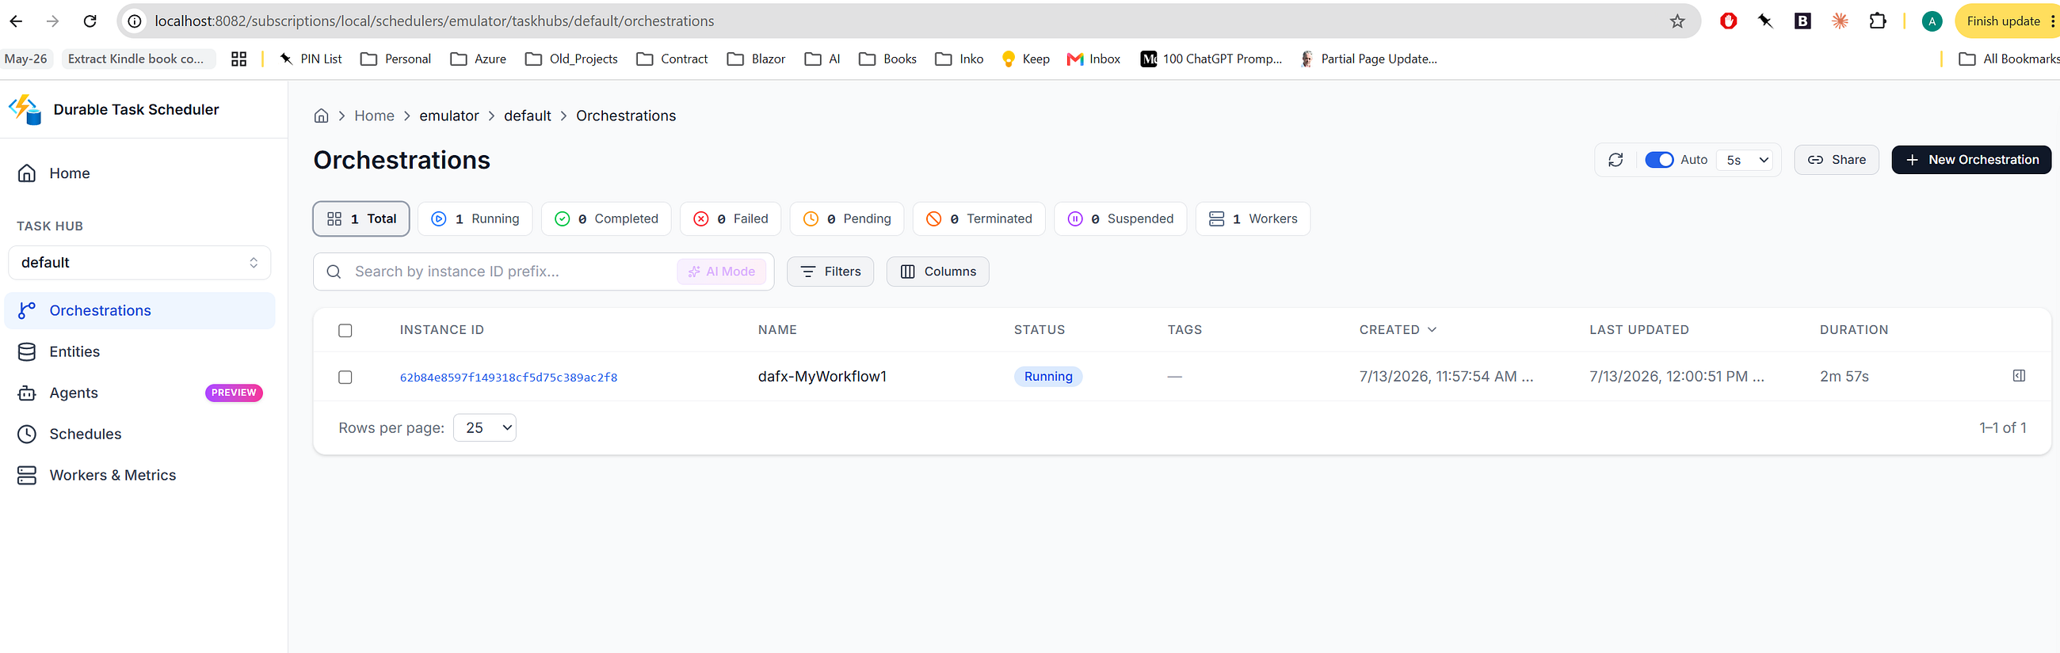This screenshot has height=653, width=2060.
Task: Open the Filters panel
Action: click(x=830, y=271)
